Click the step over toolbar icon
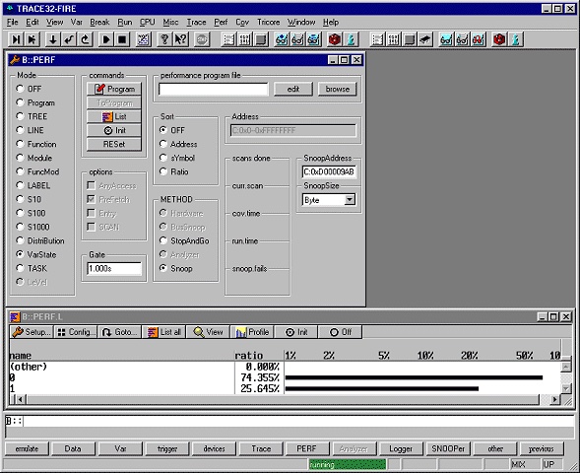Screen dimensions: 580x473 32,39
